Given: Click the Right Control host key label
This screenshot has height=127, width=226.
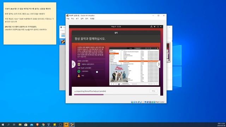Looking at the screenshot, I should (x=160, y=102).
